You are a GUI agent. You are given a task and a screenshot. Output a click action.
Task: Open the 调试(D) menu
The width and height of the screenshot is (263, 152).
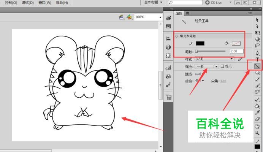[x=28, y=3]
